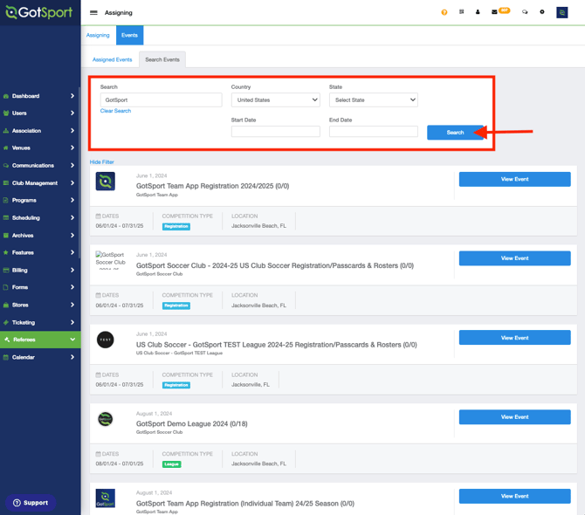Viewport: 585px width, 515px height.
Task: Click the account avatar logo in header
Action: tap(562, 12)
